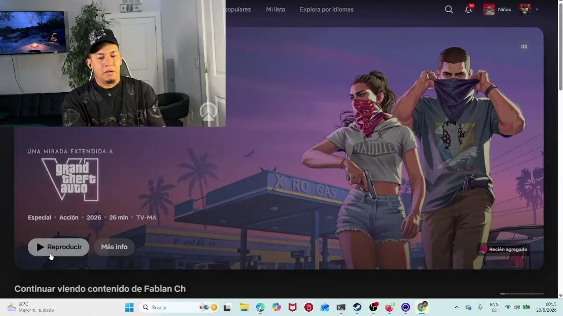Click the row carousel page indicator
563x316 pixels.
(x=522, y=294)
